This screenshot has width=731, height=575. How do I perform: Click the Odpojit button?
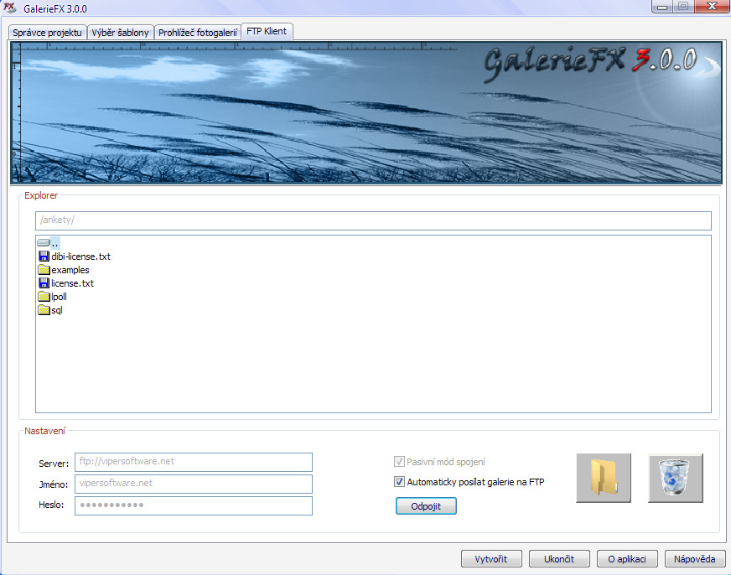[x=426, y=506]
